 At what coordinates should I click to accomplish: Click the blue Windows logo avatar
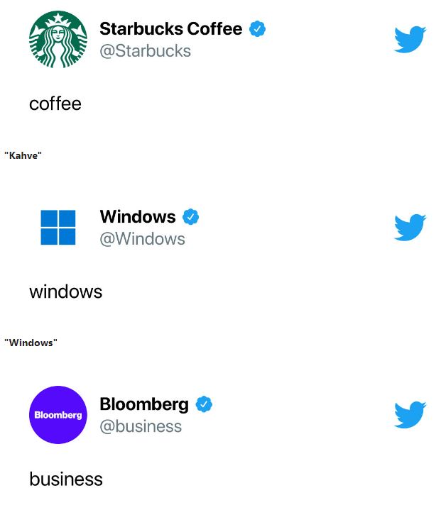click(58, 228)
